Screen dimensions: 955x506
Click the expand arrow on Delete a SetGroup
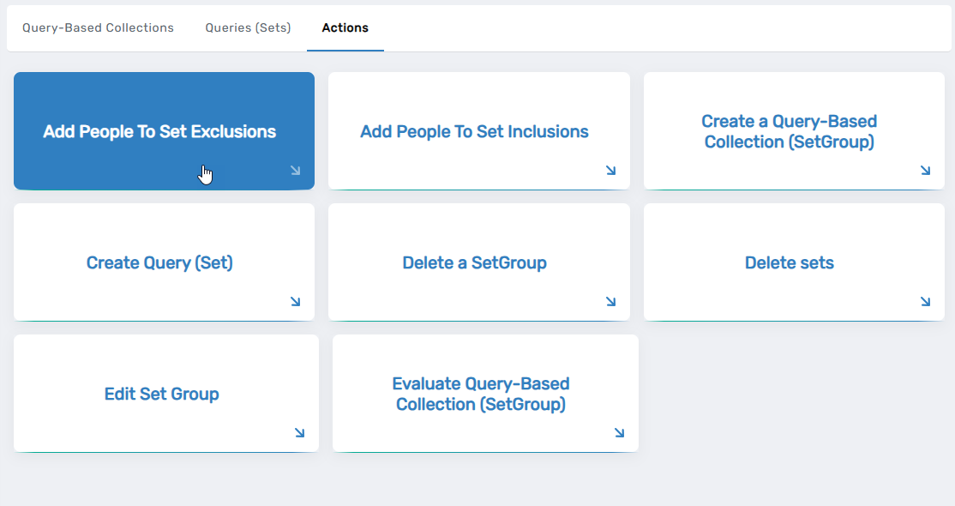pyautogui.click(x=610, y=302)
